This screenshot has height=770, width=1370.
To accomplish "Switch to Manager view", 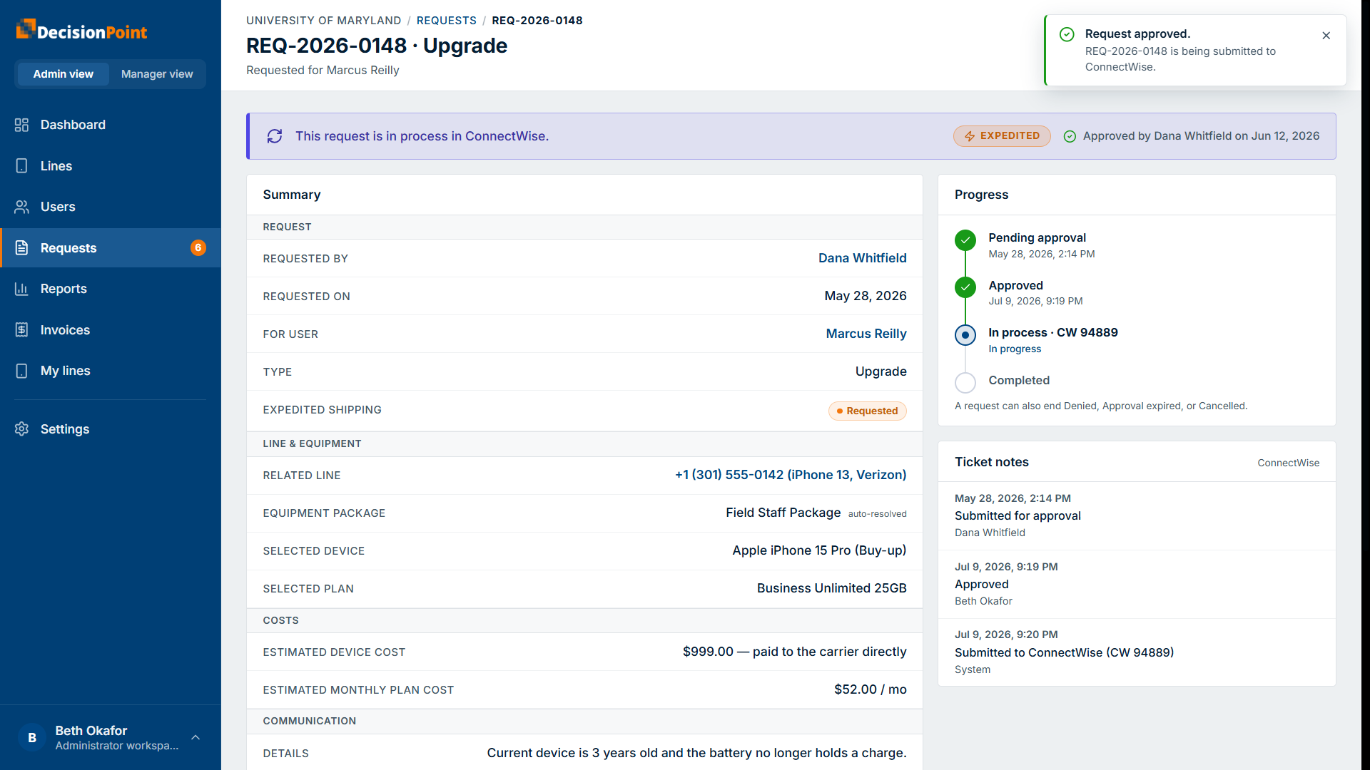I will coord(157,74).
